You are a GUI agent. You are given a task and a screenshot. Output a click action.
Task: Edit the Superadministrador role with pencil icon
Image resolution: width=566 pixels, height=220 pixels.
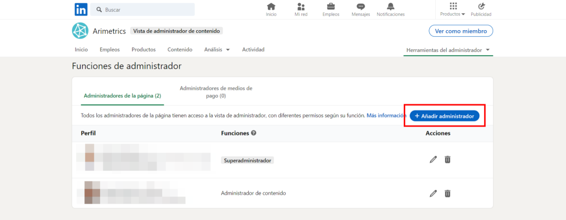(x=433, y=160)
